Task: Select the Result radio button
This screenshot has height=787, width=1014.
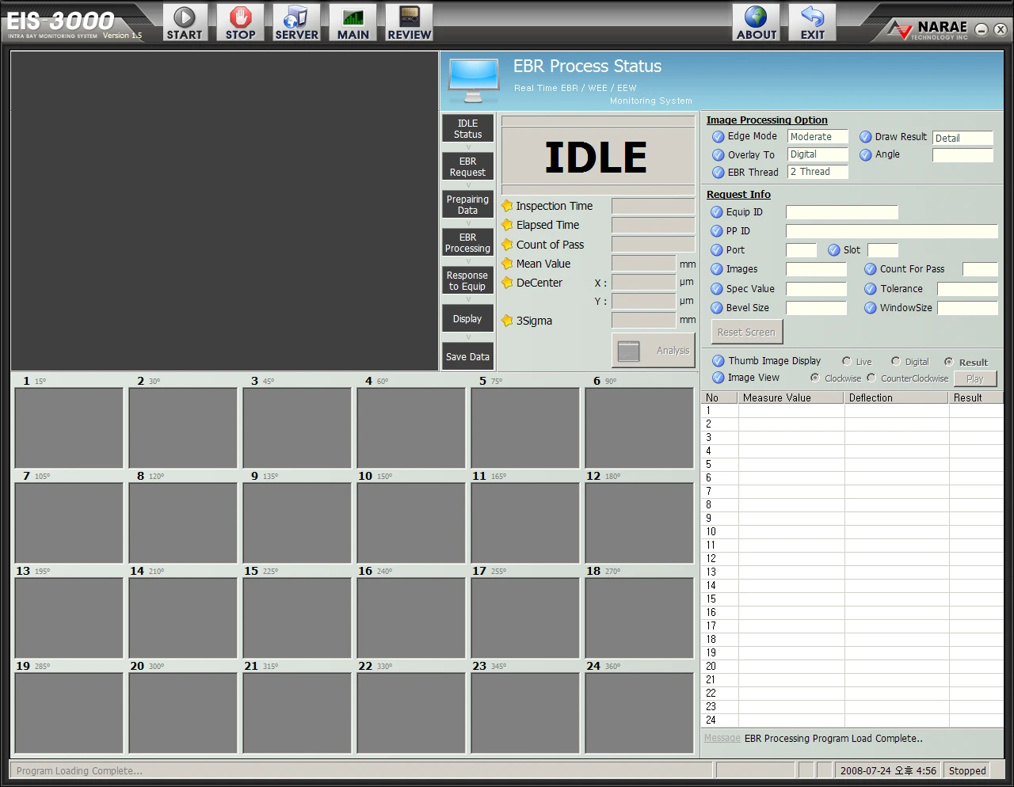Action: point(949,362)
